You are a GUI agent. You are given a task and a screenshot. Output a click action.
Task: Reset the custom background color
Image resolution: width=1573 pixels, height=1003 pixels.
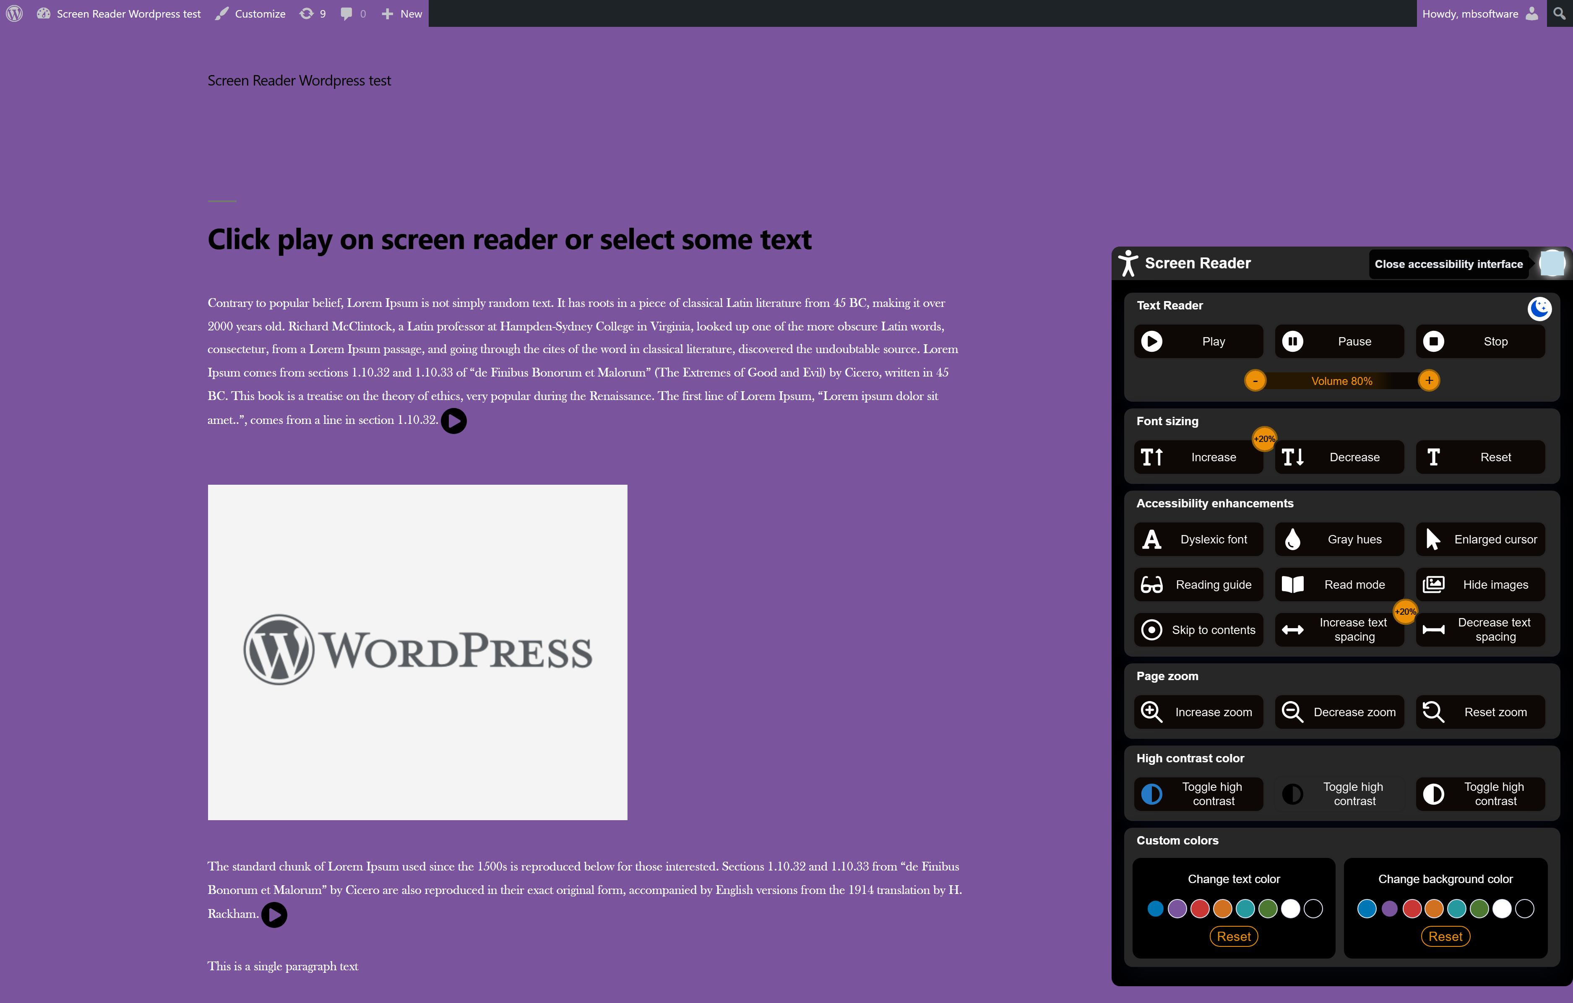[1445, 936]
